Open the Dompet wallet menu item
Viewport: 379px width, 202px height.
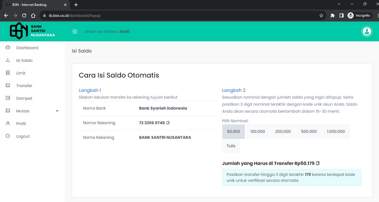pos(24,98)
